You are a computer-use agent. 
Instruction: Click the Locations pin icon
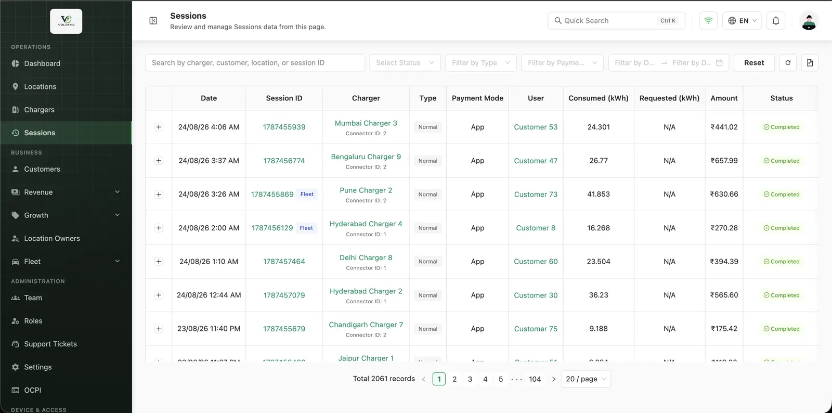coord(16,87)
